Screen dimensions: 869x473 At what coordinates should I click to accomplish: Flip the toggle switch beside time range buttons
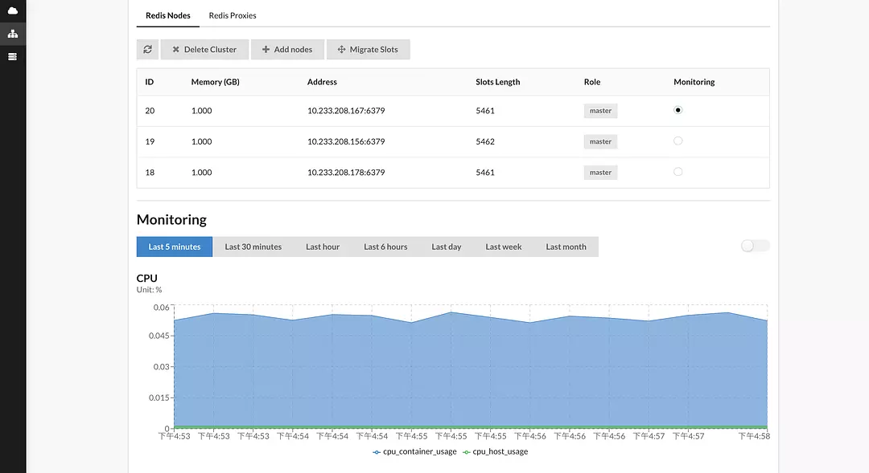click(x=754, y=247)
